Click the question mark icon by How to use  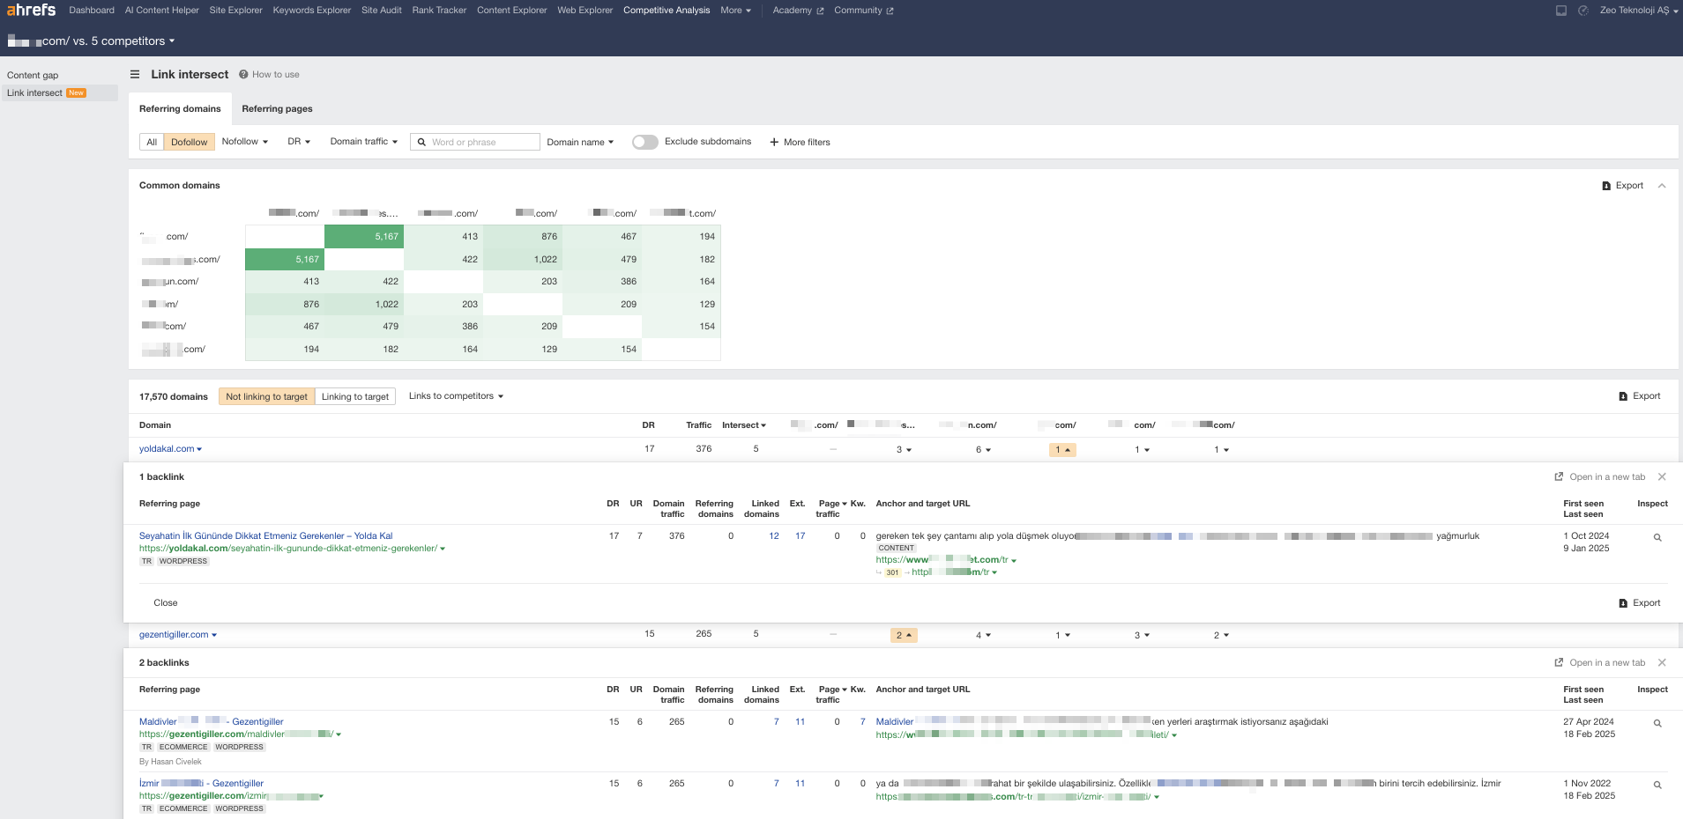pyautogui.click(x=243, y=75)
